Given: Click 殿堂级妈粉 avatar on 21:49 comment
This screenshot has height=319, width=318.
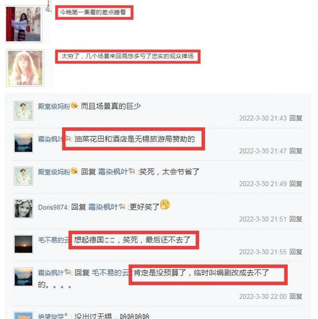Looking at the screenshot, I should tap(23, 176).
